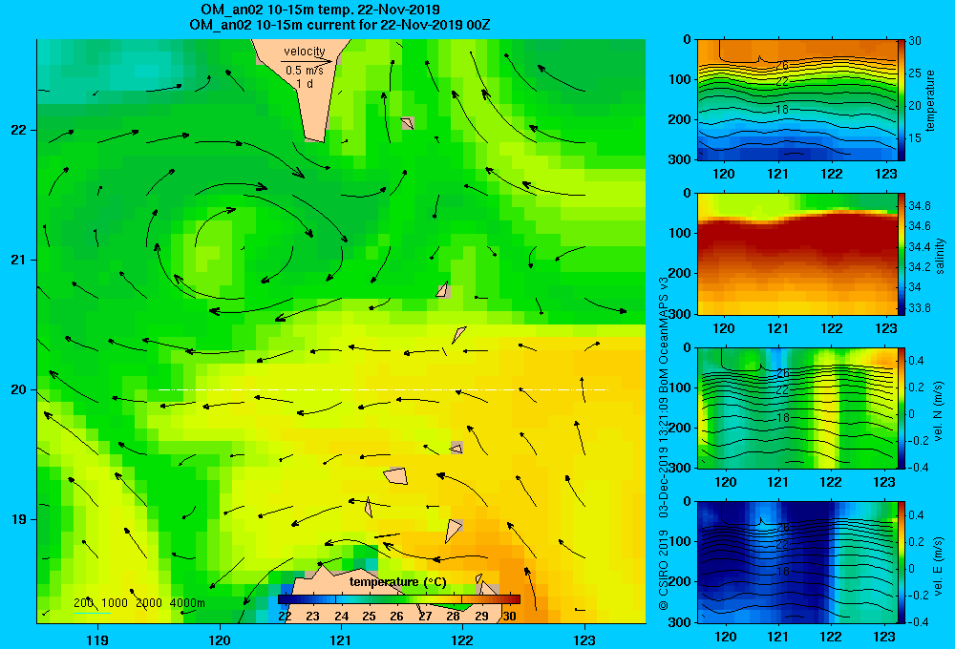Click longitude label 119 below the main map
This screenshot has height=649, width=955.
tap(97, 639)
